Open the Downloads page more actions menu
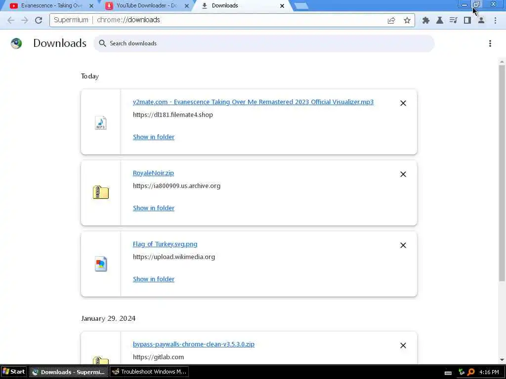 (490, 43)
